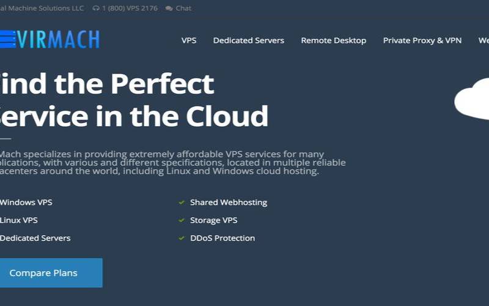Open Dedicated Servers in the navigation bar
This screenshot has height=306, width=489.
coord(248,40)
